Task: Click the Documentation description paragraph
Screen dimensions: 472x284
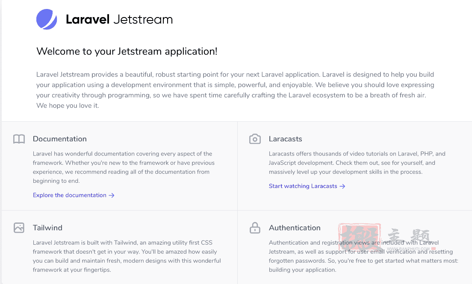Action: pyautogui.click(x=124, y=167)
